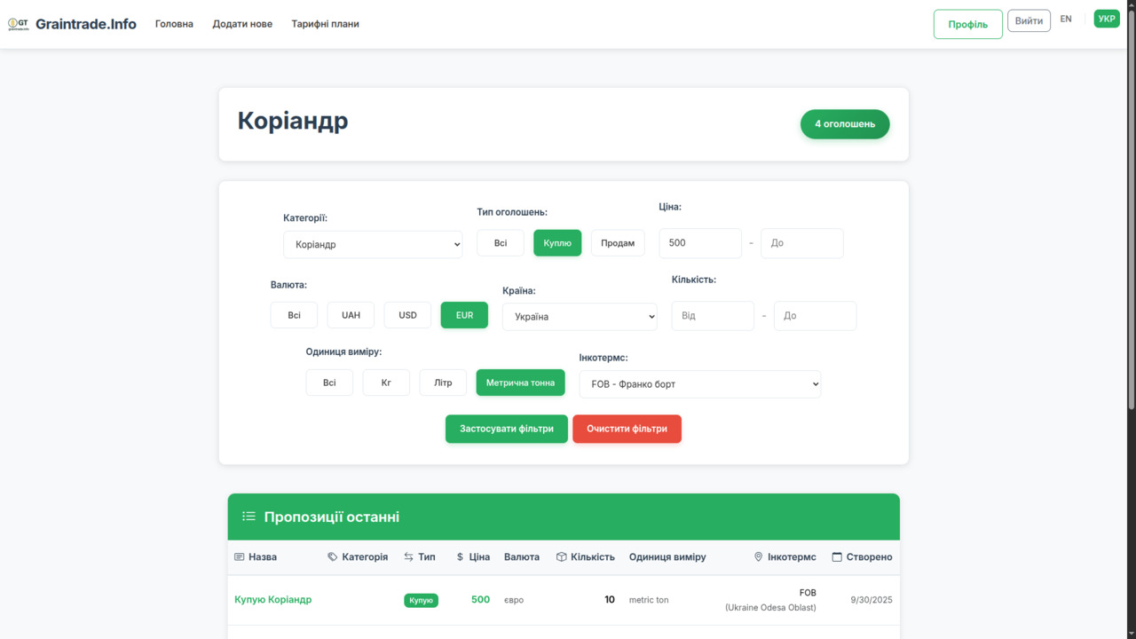Image resolution: width=1136 pixels, height=639 pixels.
Task: Open the Категорії dropdown showing Коріандр
Action: point(373,243)
